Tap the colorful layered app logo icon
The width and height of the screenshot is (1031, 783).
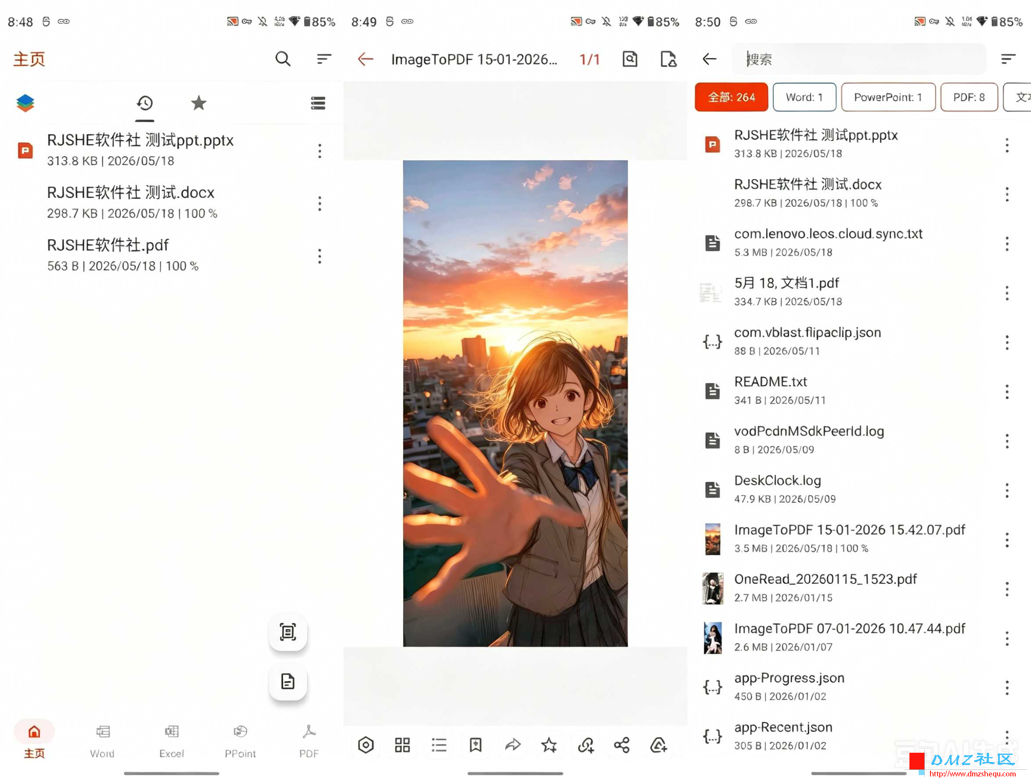coord(25,103)
